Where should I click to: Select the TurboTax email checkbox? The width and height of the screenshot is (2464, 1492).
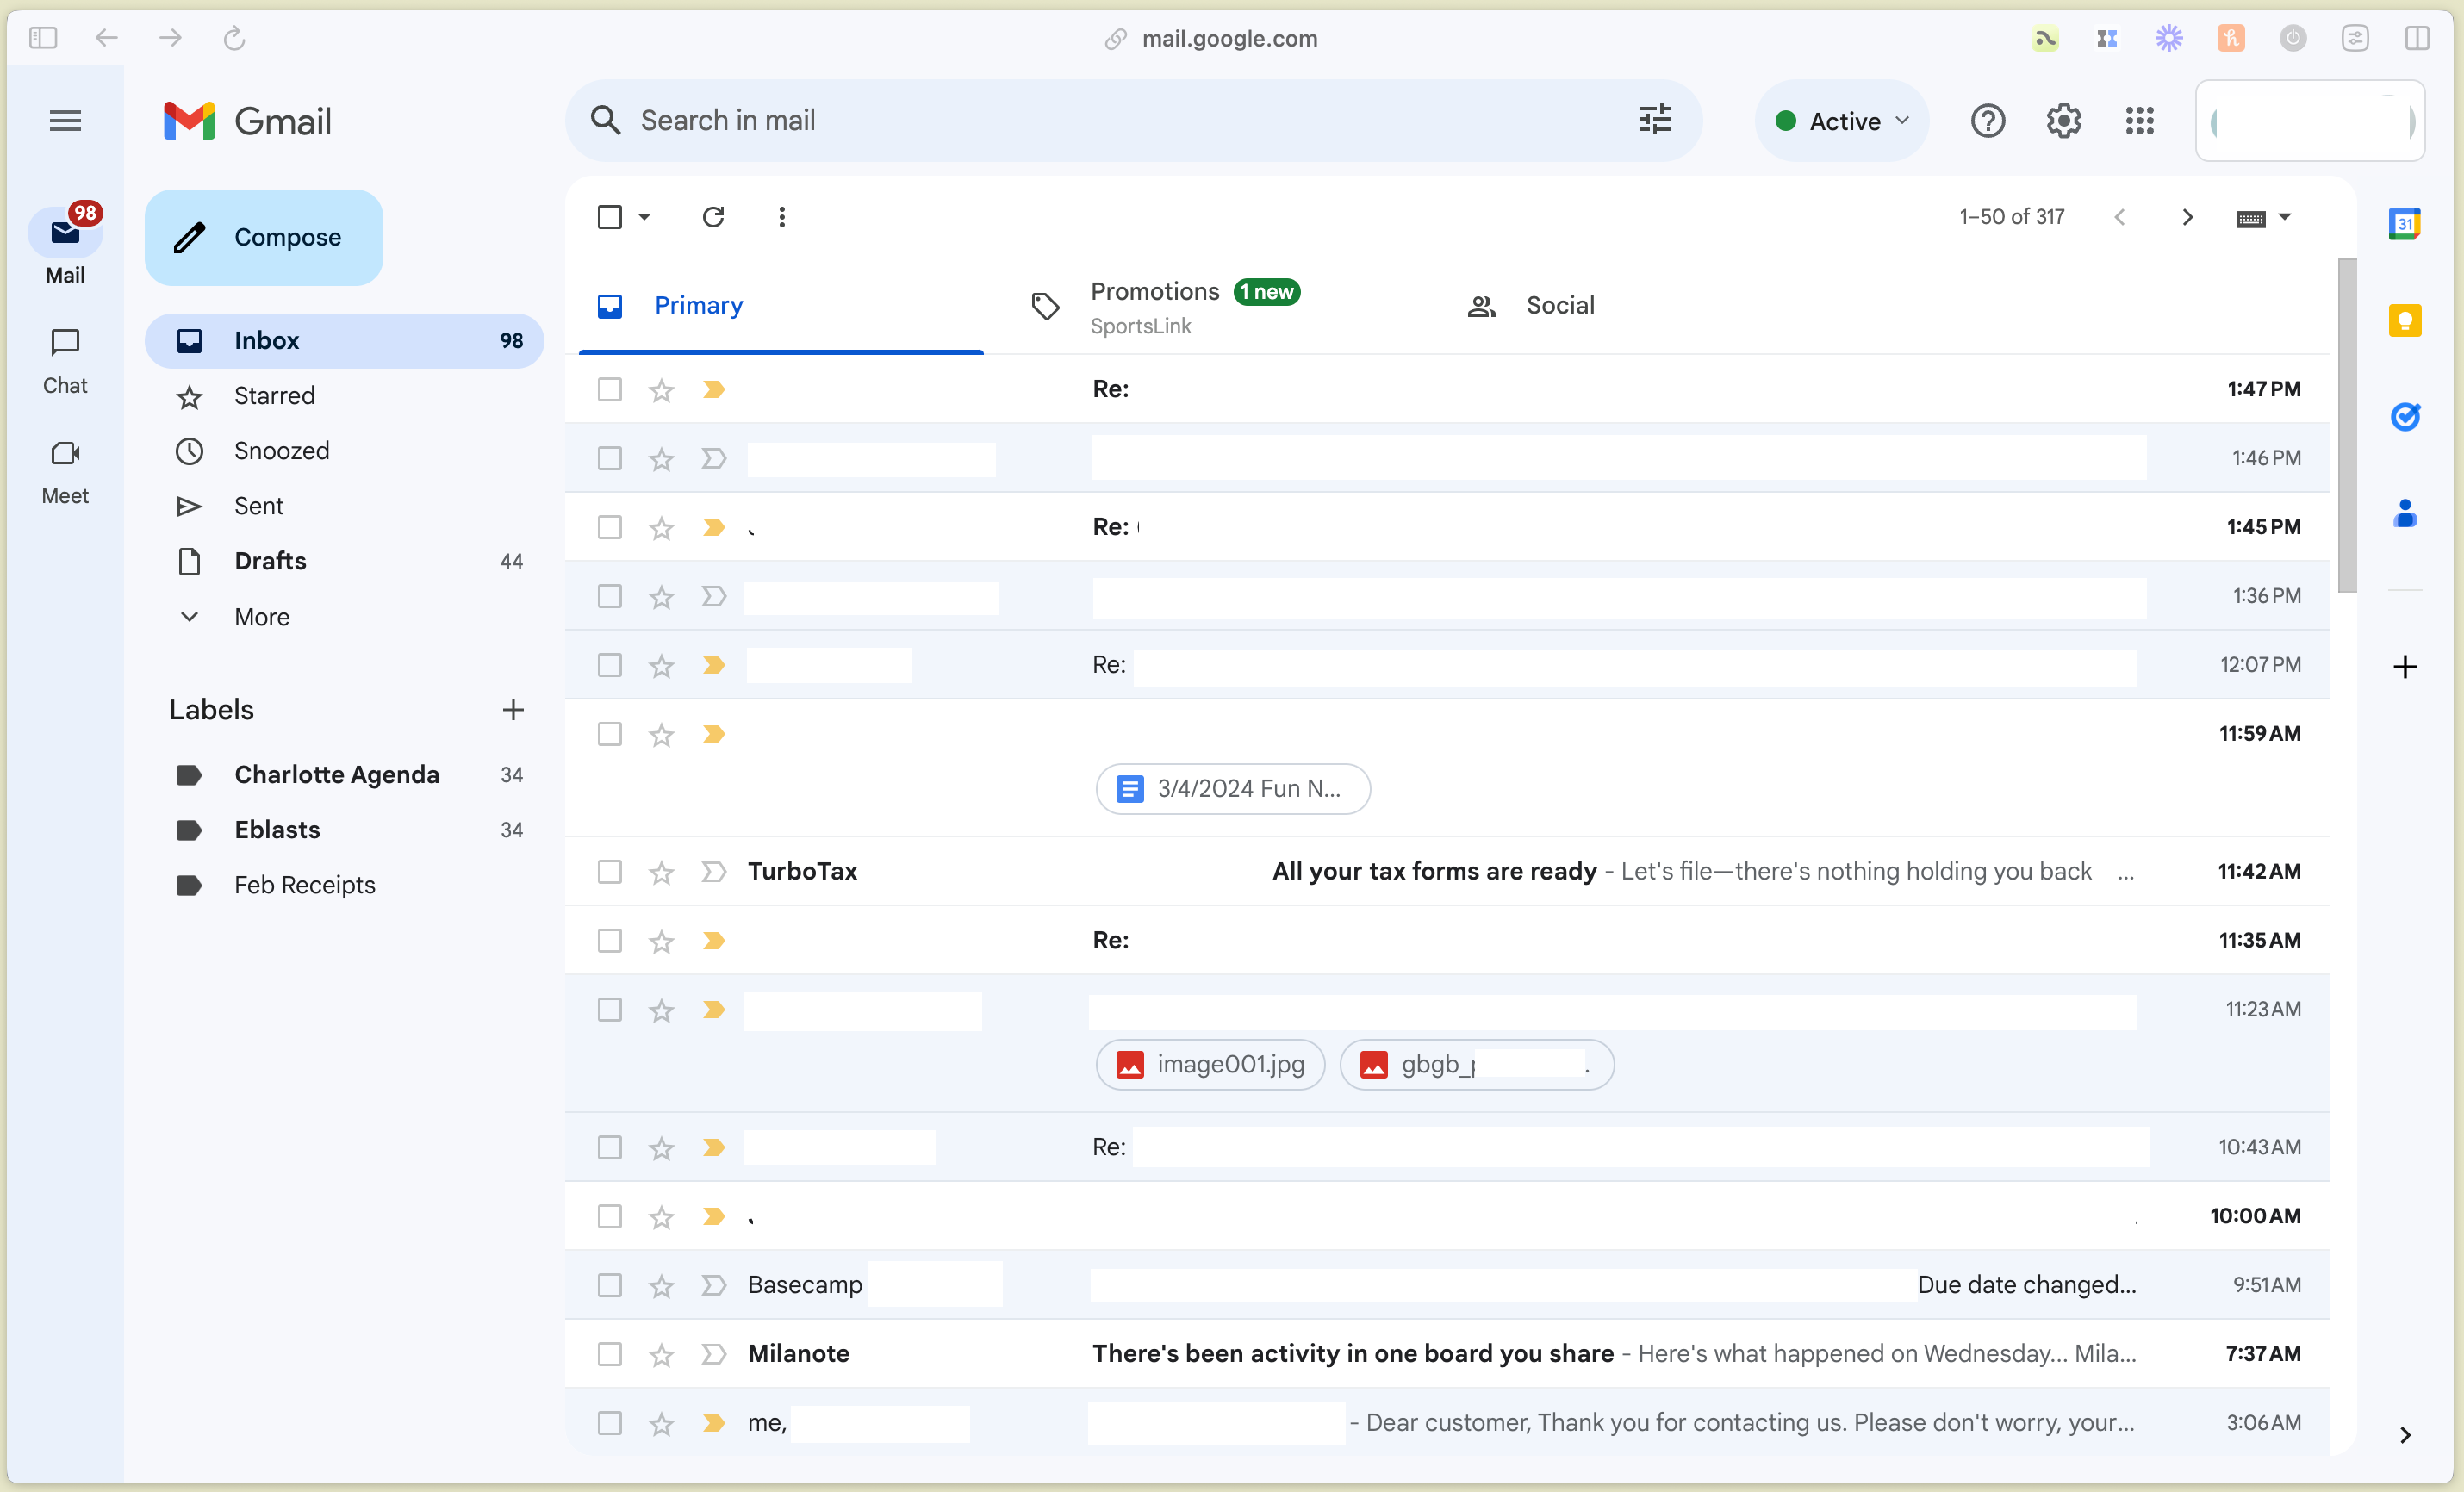[x=609, y=872]
